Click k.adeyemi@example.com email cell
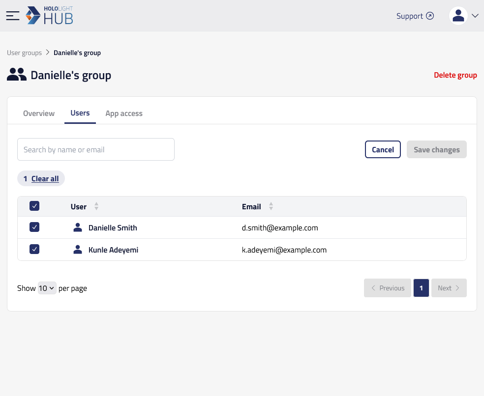The image size is (484, 396). tap(284, 250)
